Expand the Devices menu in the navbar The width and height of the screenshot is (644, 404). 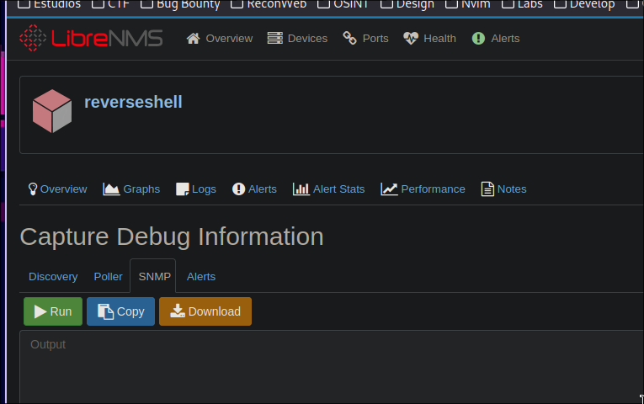(x=297, y=38)
